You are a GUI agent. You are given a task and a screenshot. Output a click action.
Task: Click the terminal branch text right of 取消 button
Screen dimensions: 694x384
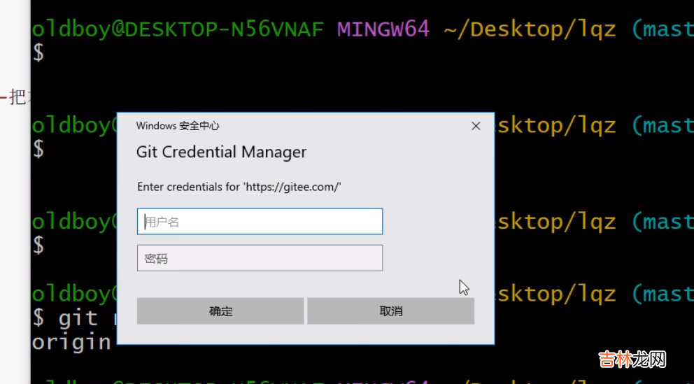coord(661,294)
